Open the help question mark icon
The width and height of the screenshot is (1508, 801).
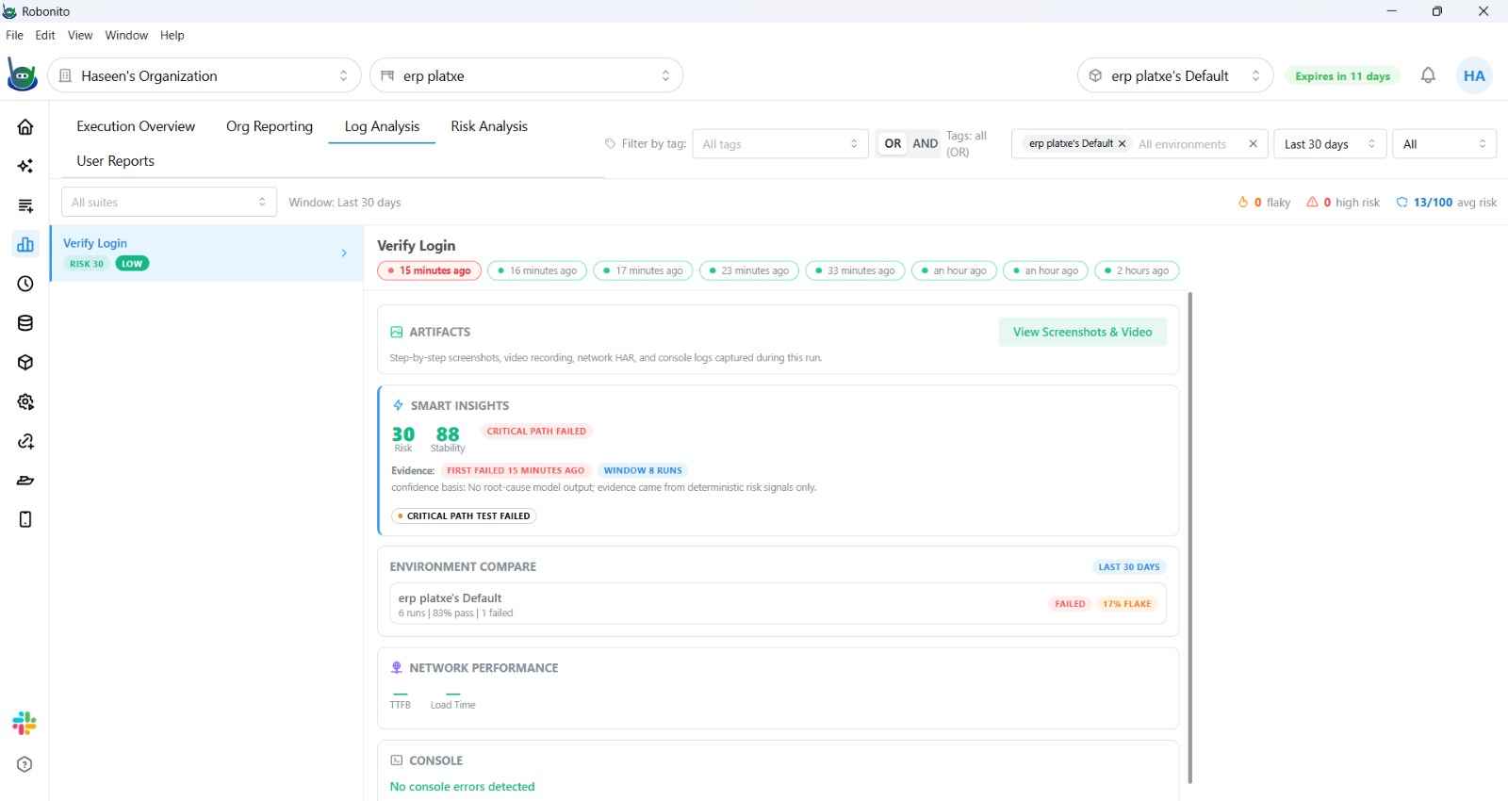click(x=25, y=764)
